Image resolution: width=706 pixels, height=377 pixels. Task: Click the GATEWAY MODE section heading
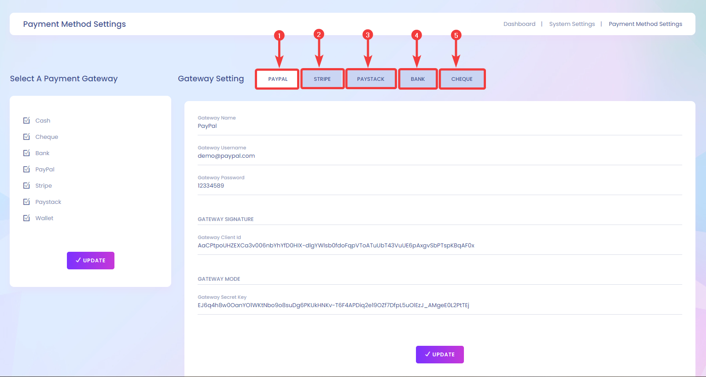tap(219, 279)
